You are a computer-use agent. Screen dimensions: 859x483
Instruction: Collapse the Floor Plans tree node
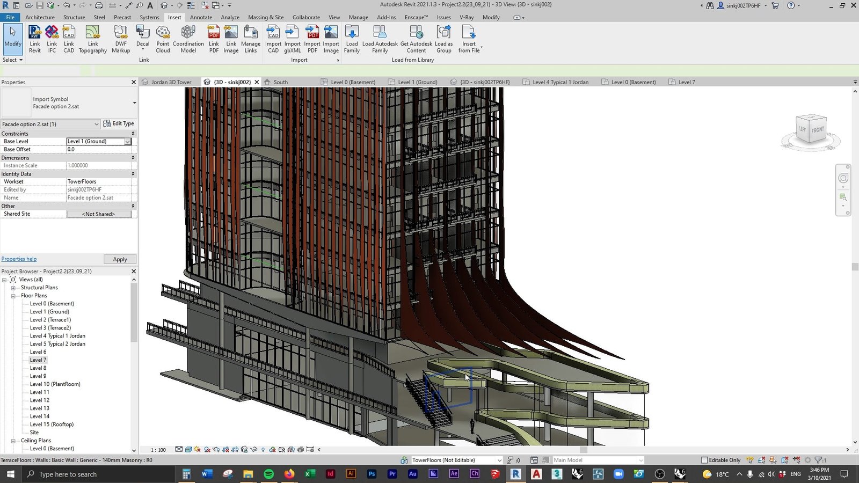tap(13, 296)
